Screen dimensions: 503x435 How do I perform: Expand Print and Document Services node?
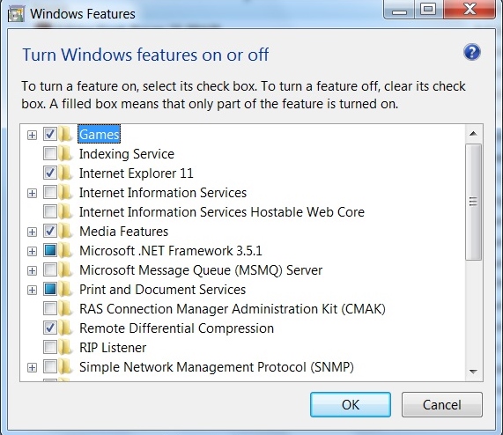click(32, 290)
